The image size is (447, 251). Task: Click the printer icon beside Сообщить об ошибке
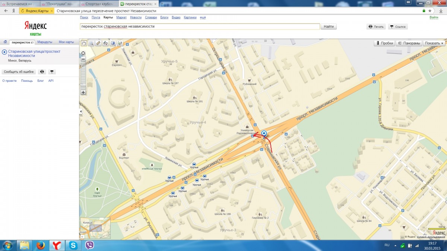click(42, 72)
